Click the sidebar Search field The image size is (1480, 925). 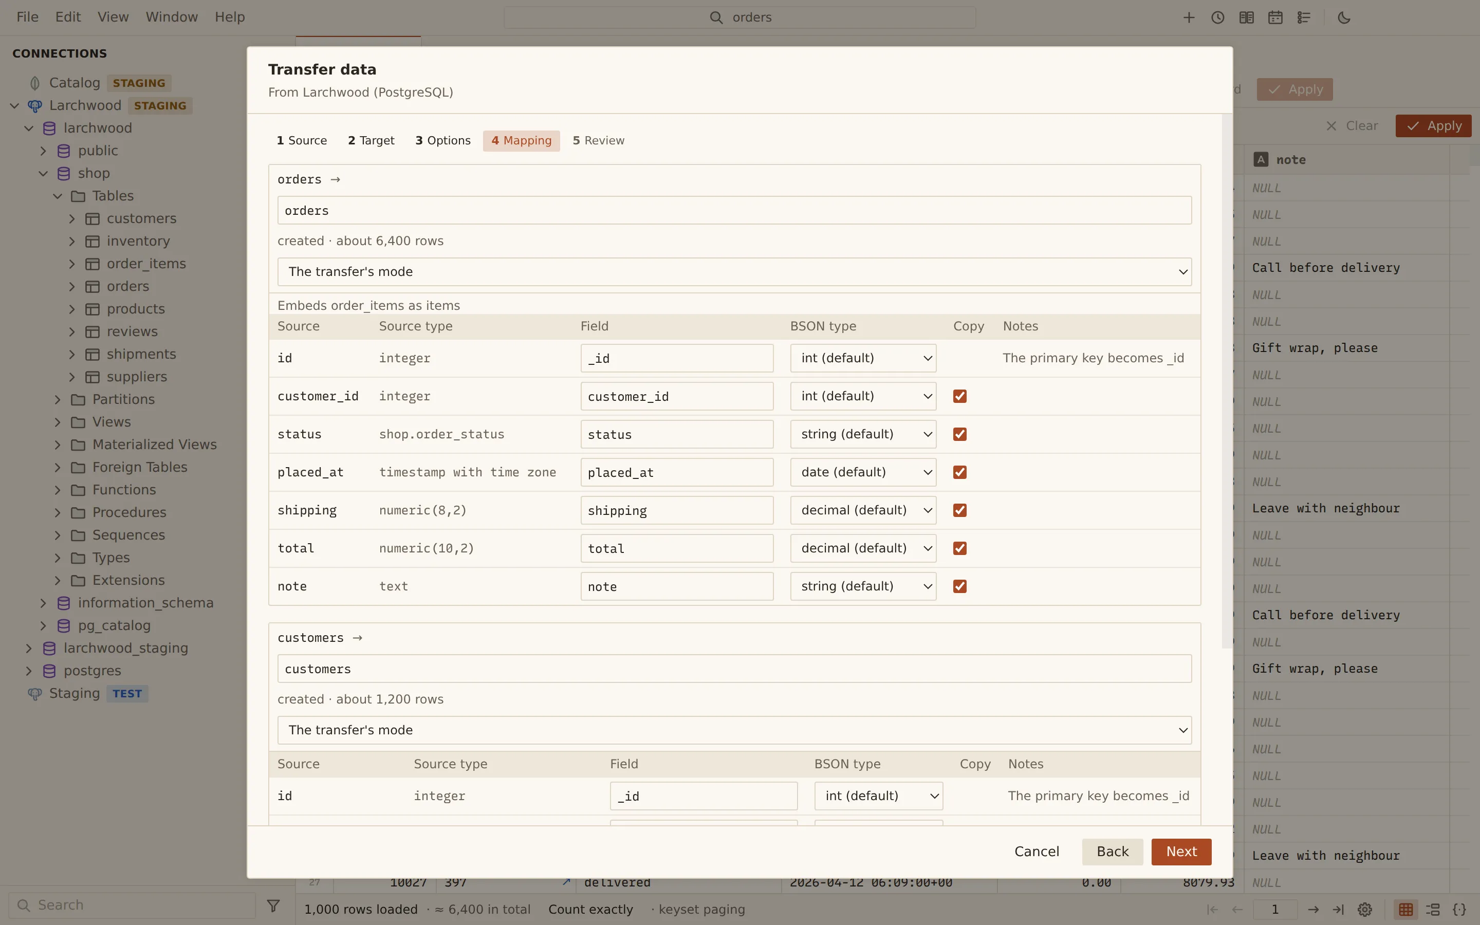click(132, 905)
